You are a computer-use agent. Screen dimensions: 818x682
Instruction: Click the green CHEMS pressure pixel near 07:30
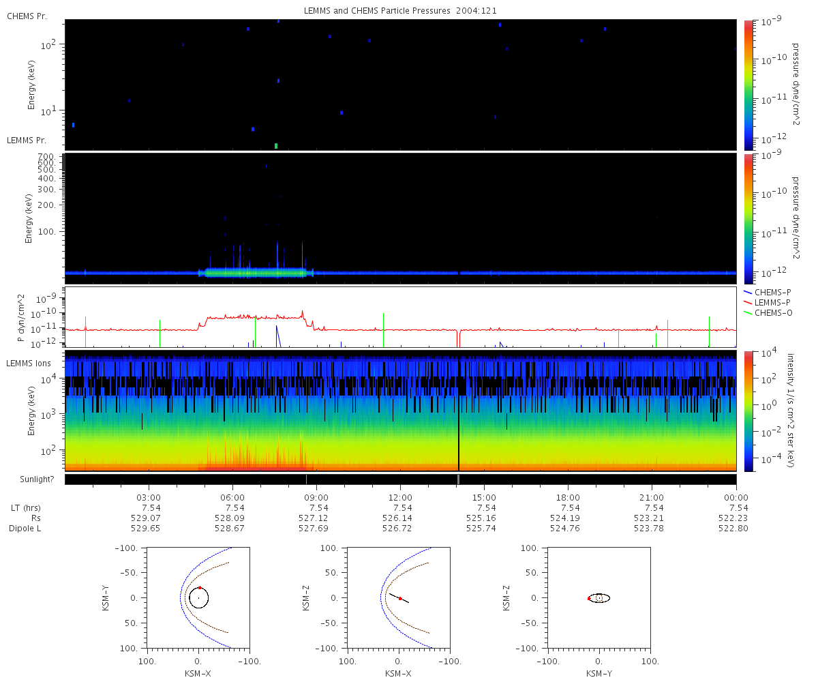point(276,146)
